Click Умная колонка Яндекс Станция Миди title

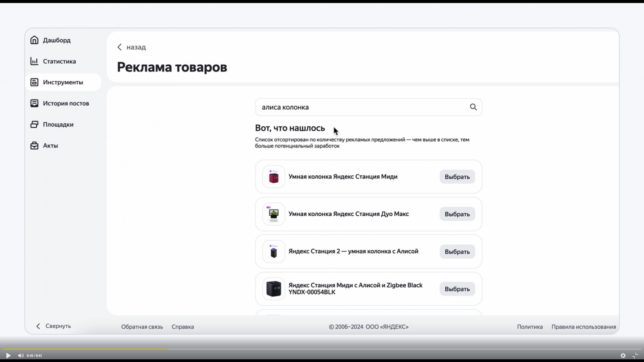343,177
